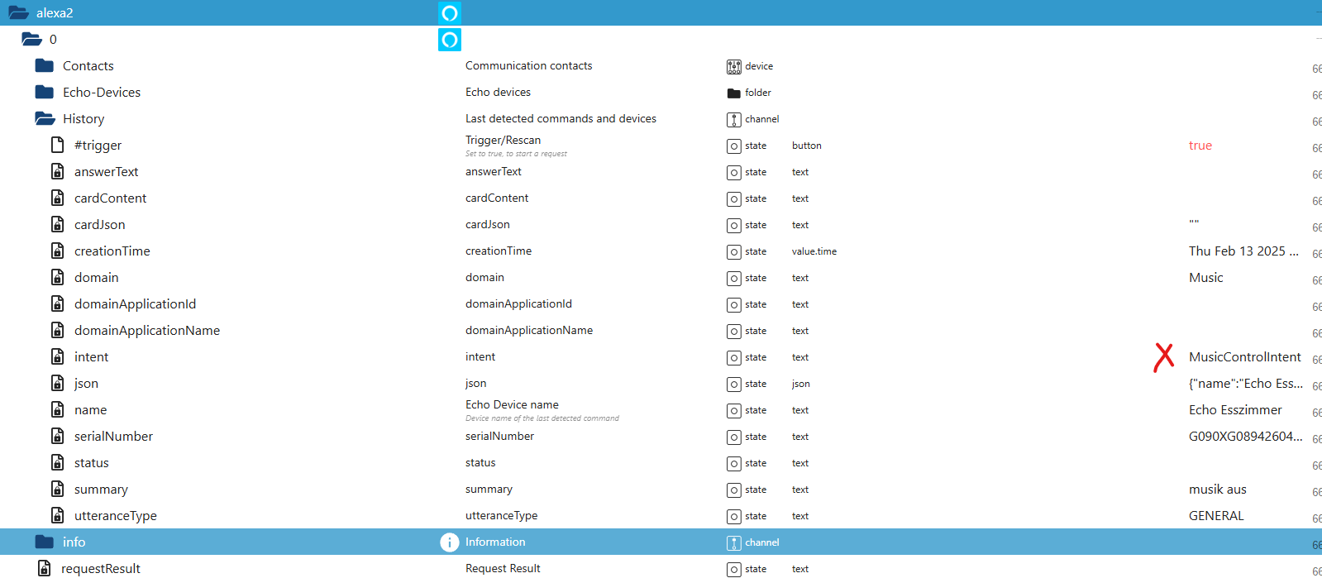Select the requestResult tree entry label

(x=101, y=569)
